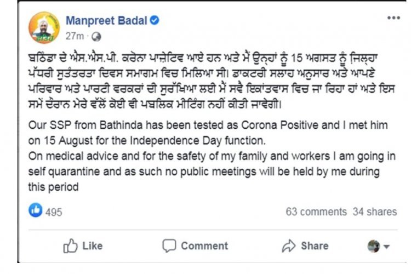This screenshot has width=411, height=274.
Task: Click the Manpreet Badal name link
Action: (107, 21)
